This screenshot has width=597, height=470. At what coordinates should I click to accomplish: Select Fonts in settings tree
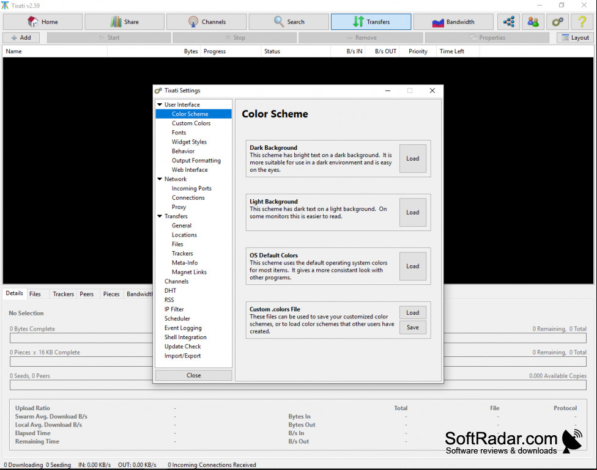(179, 133)
